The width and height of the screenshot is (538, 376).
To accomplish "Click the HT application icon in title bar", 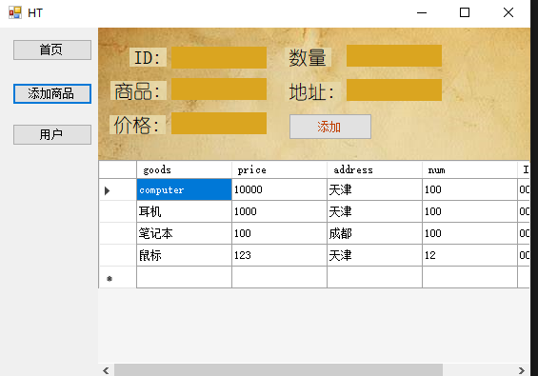I will [x=15, y=12].
